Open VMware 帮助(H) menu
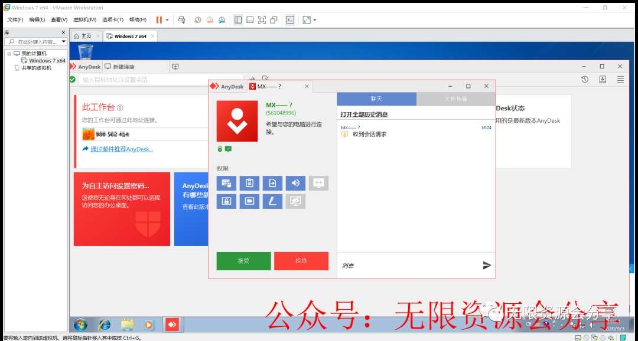The height and width of the screenshot is (341, 638). tap(138, 19)
